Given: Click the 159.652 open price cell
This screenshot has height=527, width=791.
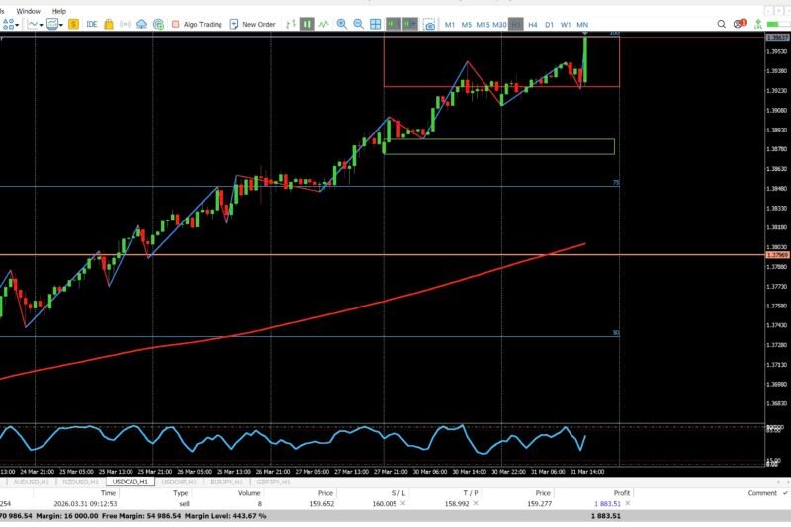Looking at the screenshot, I should pyautogui.click(x=322, y=504).
